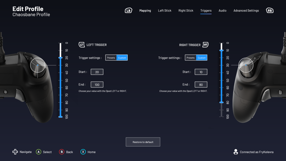The width and height of the screenshot is (286, 161).
Task: Click the LB bumper icon
Action: pyautogui.click(x=128, y=11)
